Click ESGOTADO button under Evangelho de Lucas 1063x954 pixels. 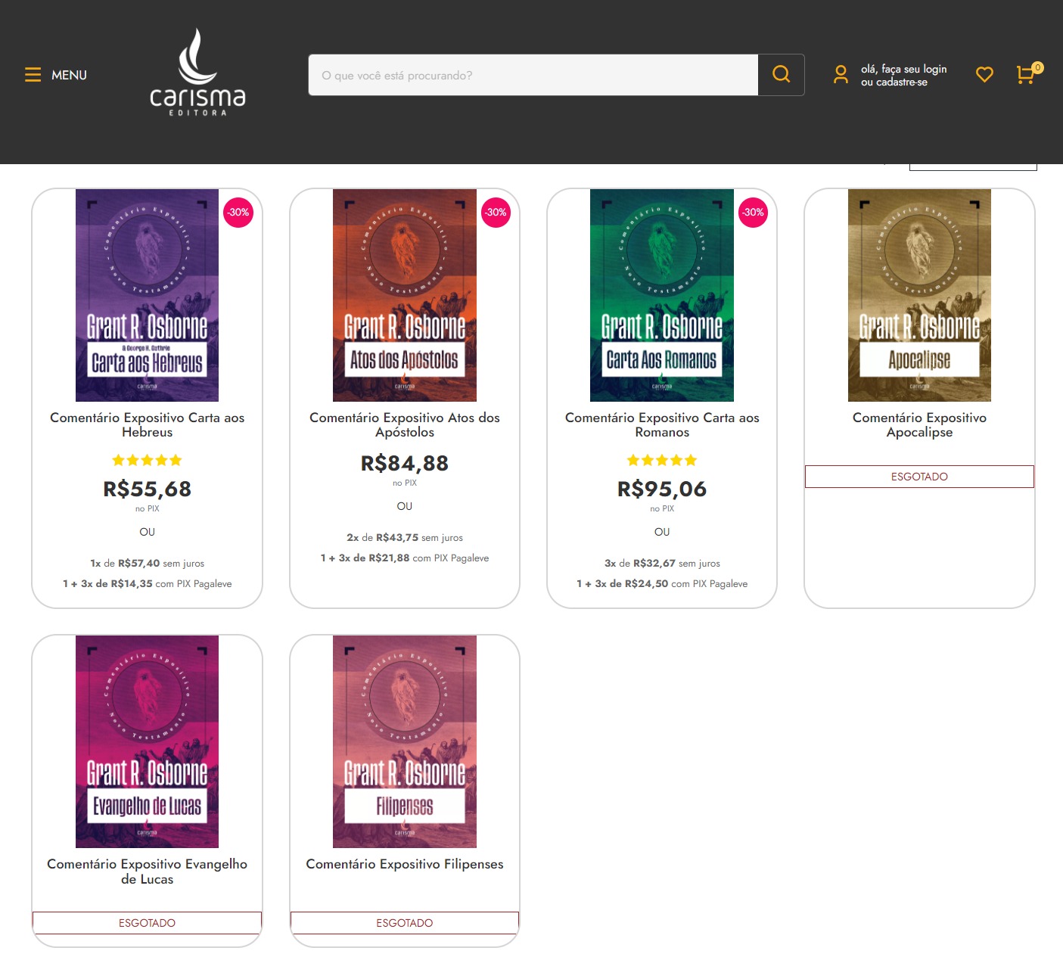(x=147, y=923)
